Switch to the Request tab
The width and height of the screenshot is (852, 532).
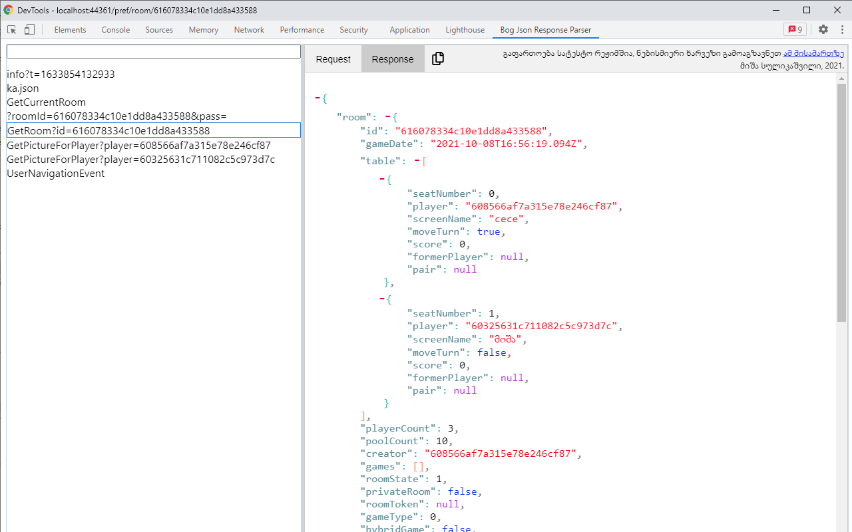click(333, 59)
